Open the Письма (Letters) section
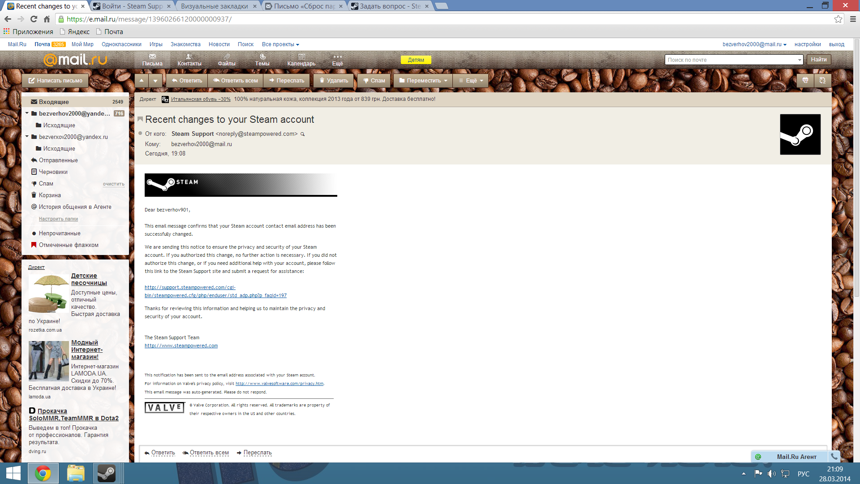 (152, 60)
